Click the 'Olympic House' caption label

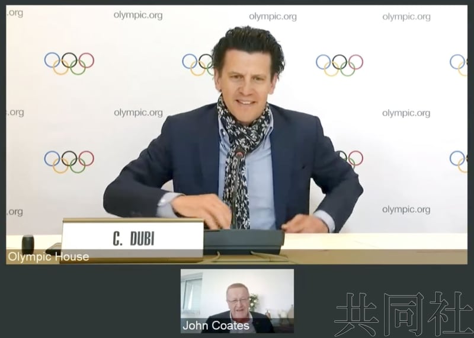point(49,257)
